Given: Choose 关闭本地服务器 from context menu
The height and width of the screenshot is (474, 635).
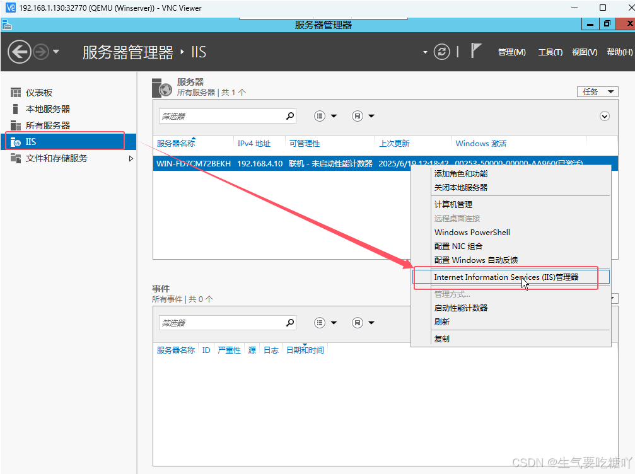Looking at the screenshot, I should point(461,187).
